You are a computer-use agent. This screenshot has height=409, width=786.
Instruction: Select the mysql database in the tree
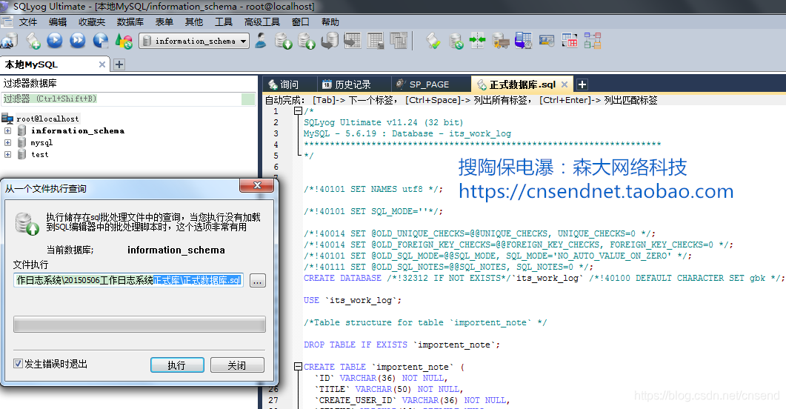point(41,143)
